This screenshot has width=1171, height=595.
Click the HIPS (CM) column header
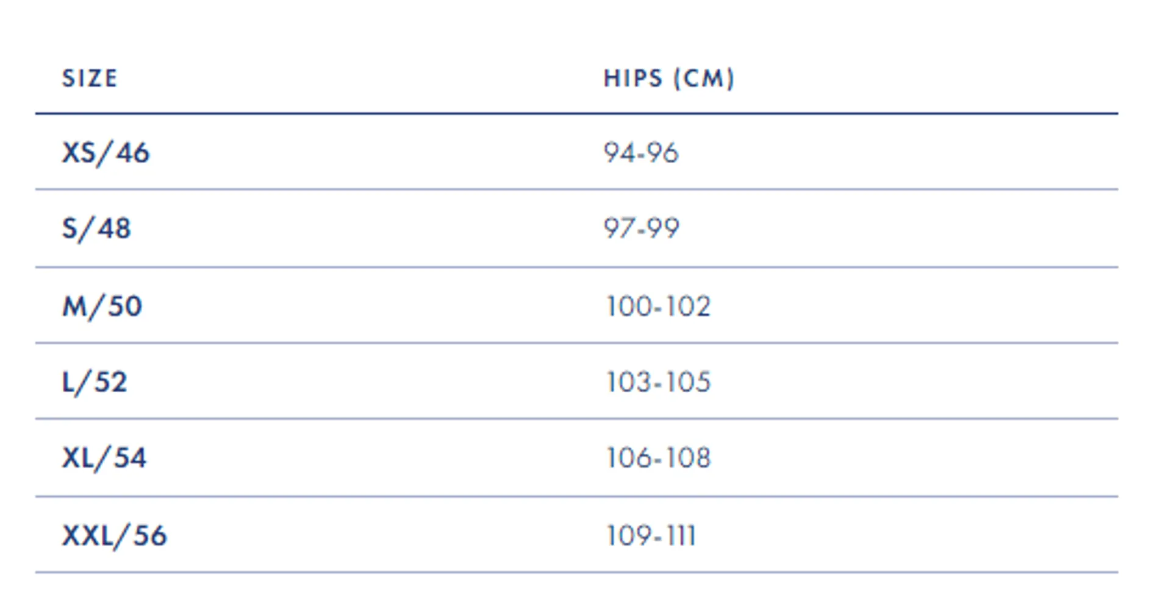pos(669,79)
